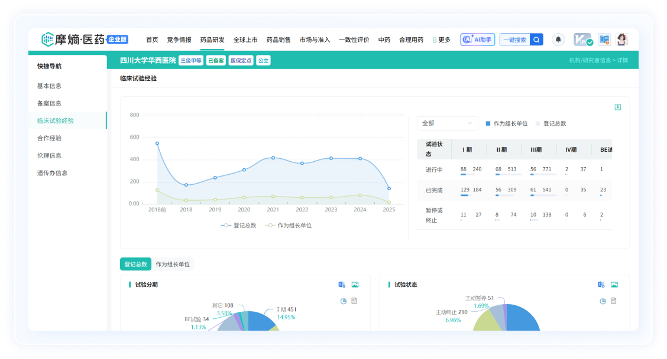Click the 已备案 tag
The image size is (667, 359).
tap(216, 61)
